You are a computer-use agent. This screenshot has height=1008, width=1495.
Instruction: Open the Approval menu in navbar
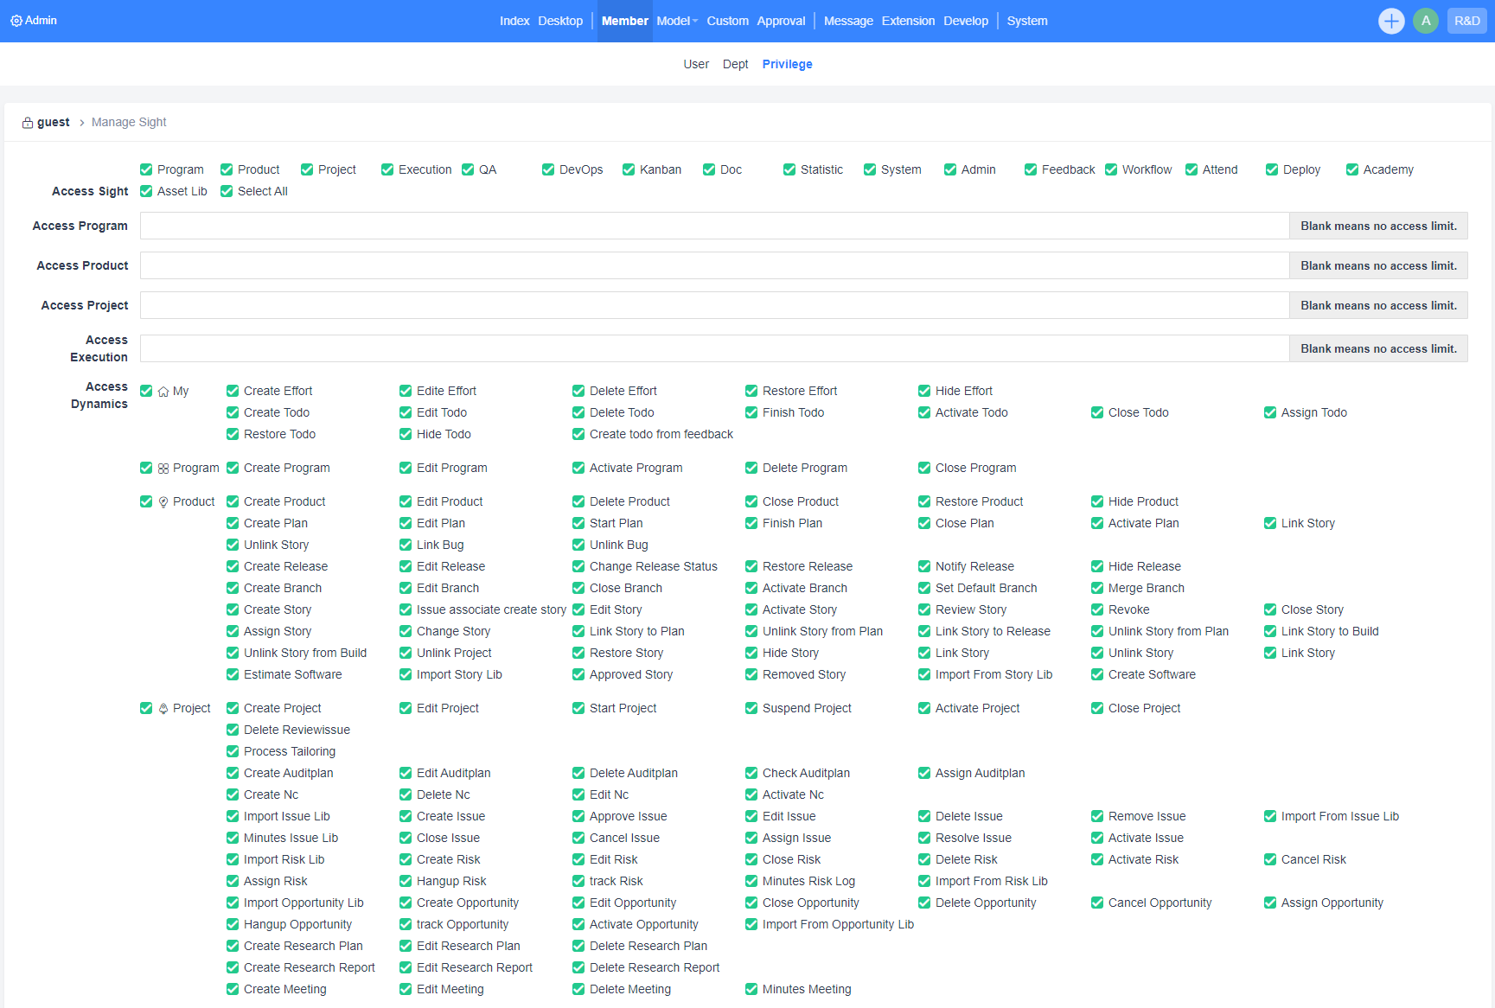click(x=781, y=21)
